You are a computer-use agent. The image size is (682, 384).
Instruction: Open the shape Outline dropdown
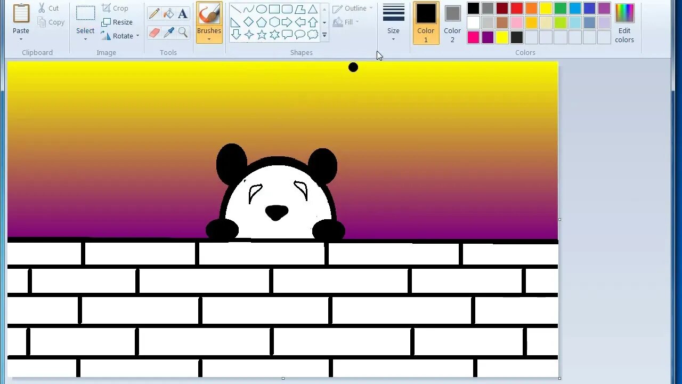(x=353, y=8)
